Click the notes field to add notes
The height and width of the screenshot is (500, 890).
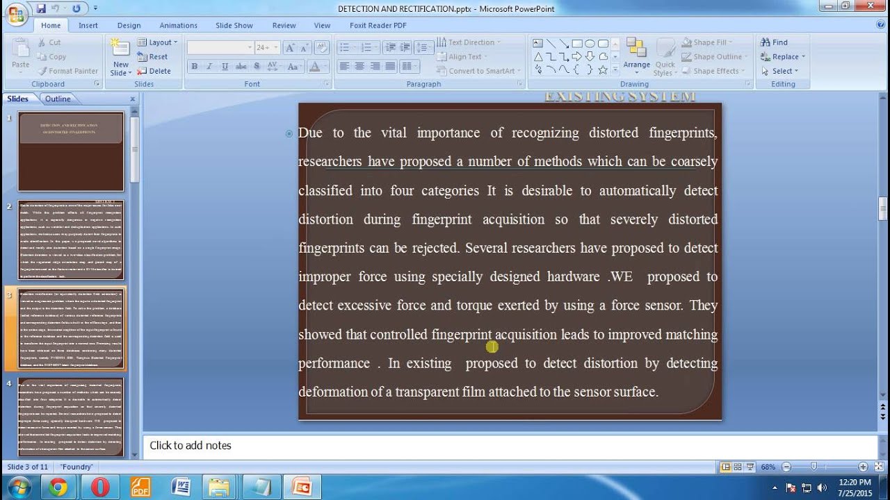click(510, 446)
